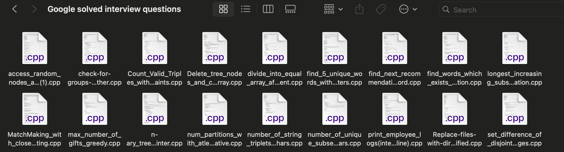
Task: Select the Count_Valid_Triples .cpp file
Action: [x=155, y=48]
